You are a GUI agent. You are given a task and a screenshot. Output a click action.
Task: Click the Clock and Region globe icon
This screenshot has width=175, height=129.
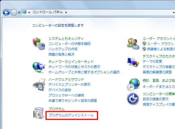133,85
